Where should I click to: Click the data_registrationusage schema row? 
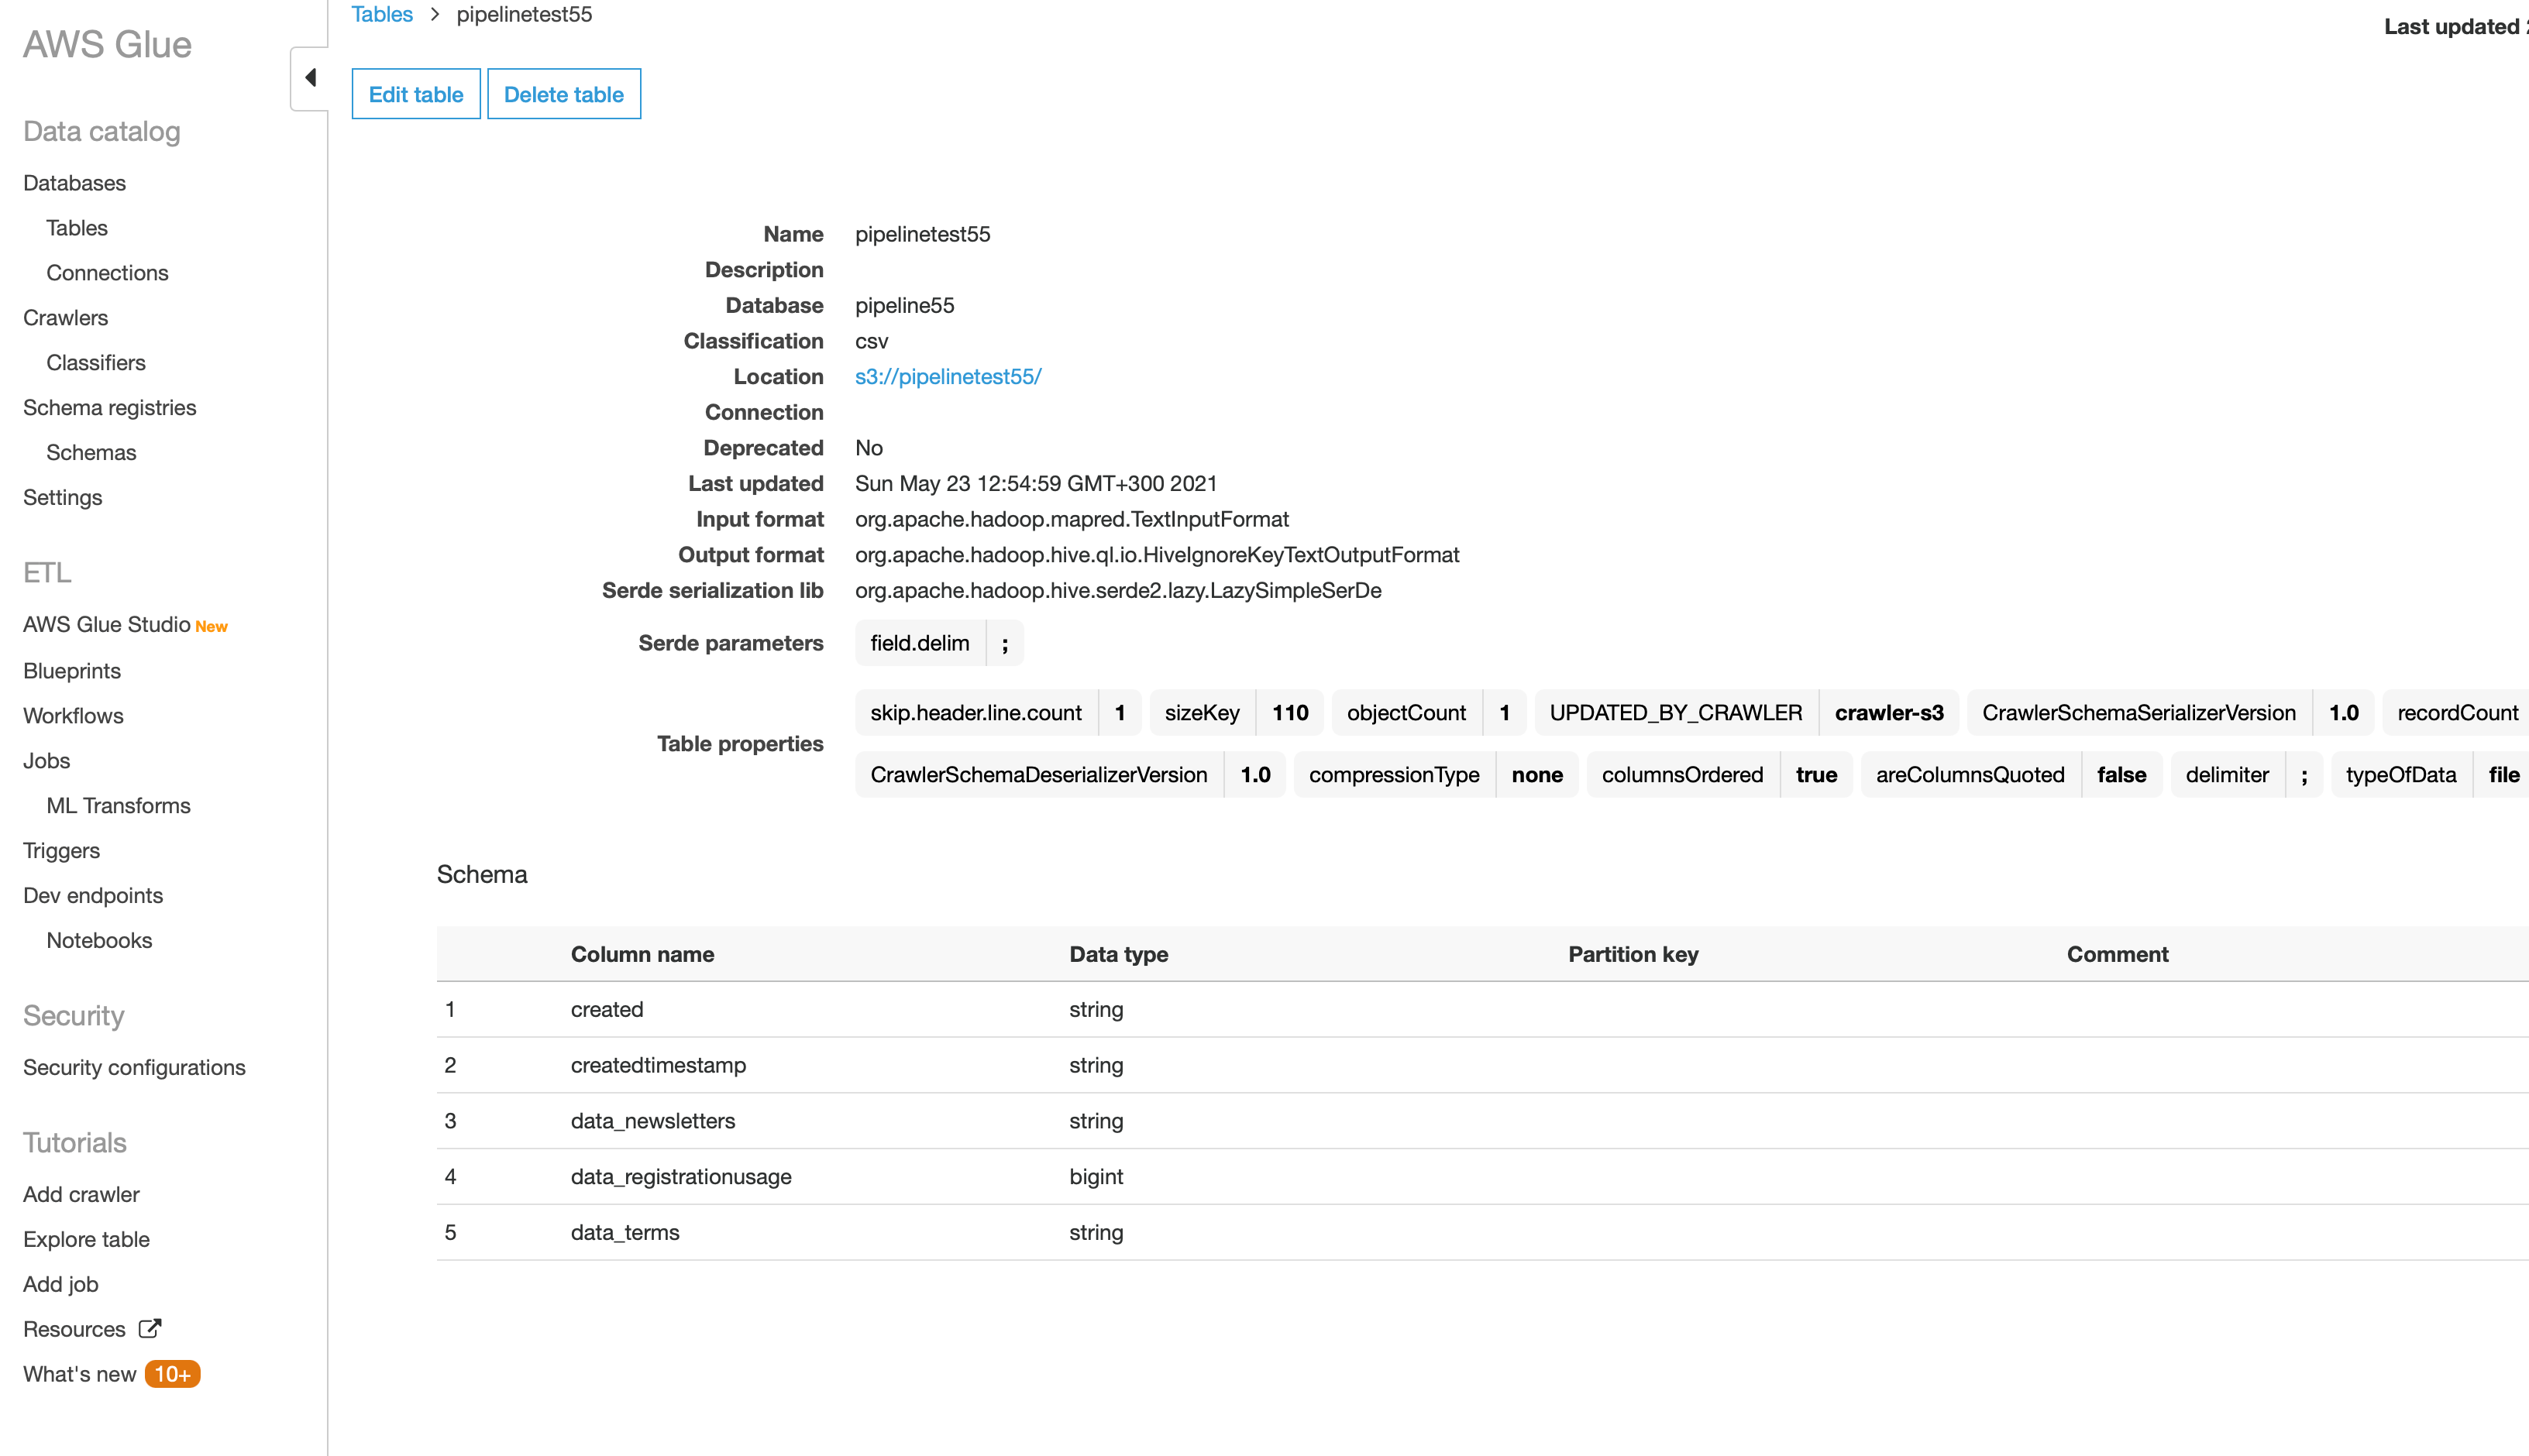coord(680,1177)
